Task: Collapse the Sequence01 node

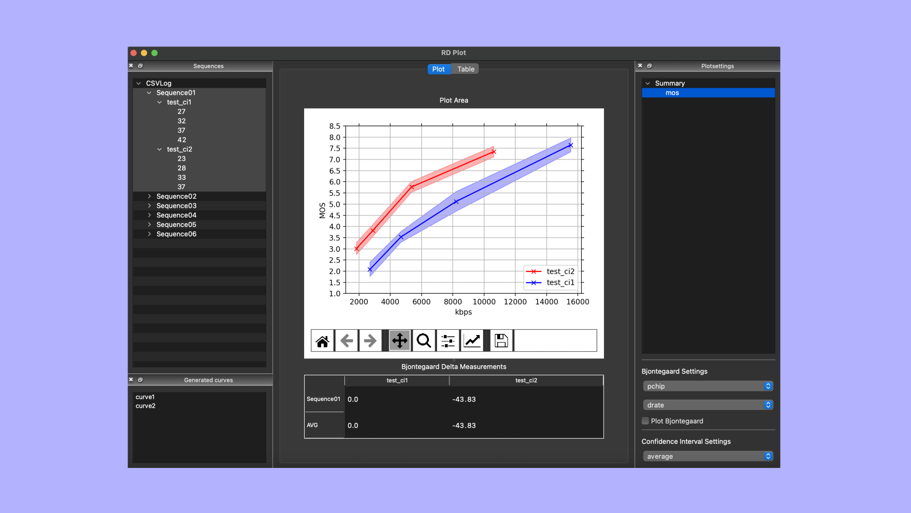Action: click(149, 93)
